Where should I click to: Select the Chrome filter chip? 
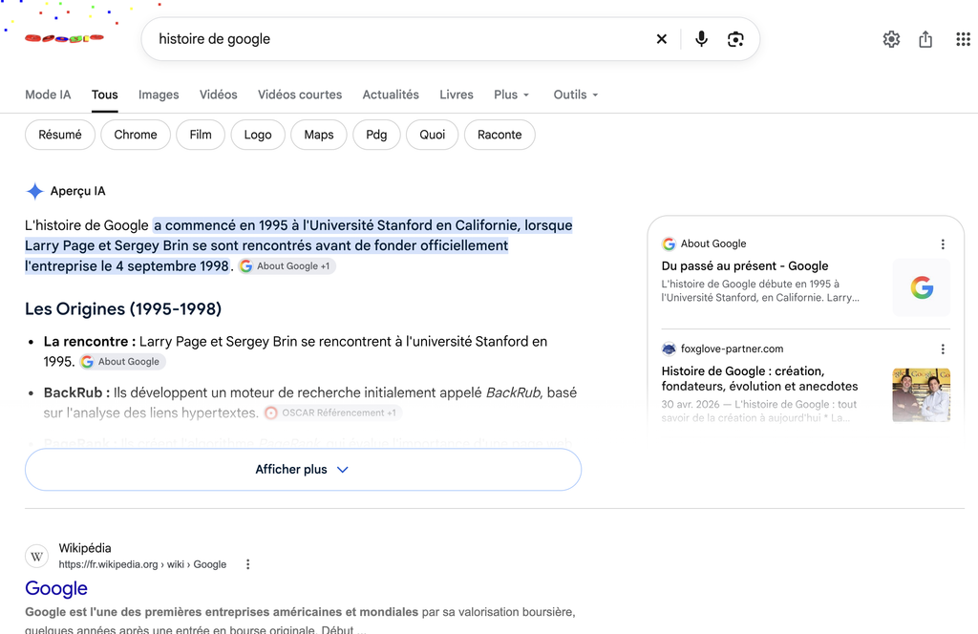click(136, 135)
